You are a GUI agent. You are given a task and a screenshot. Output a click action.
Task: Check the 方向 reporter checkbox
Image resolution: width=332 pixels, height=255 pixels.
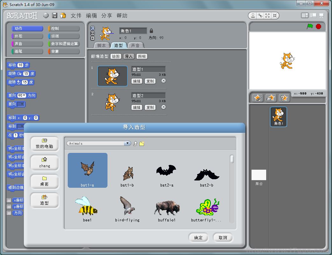[x=9, y=213]
